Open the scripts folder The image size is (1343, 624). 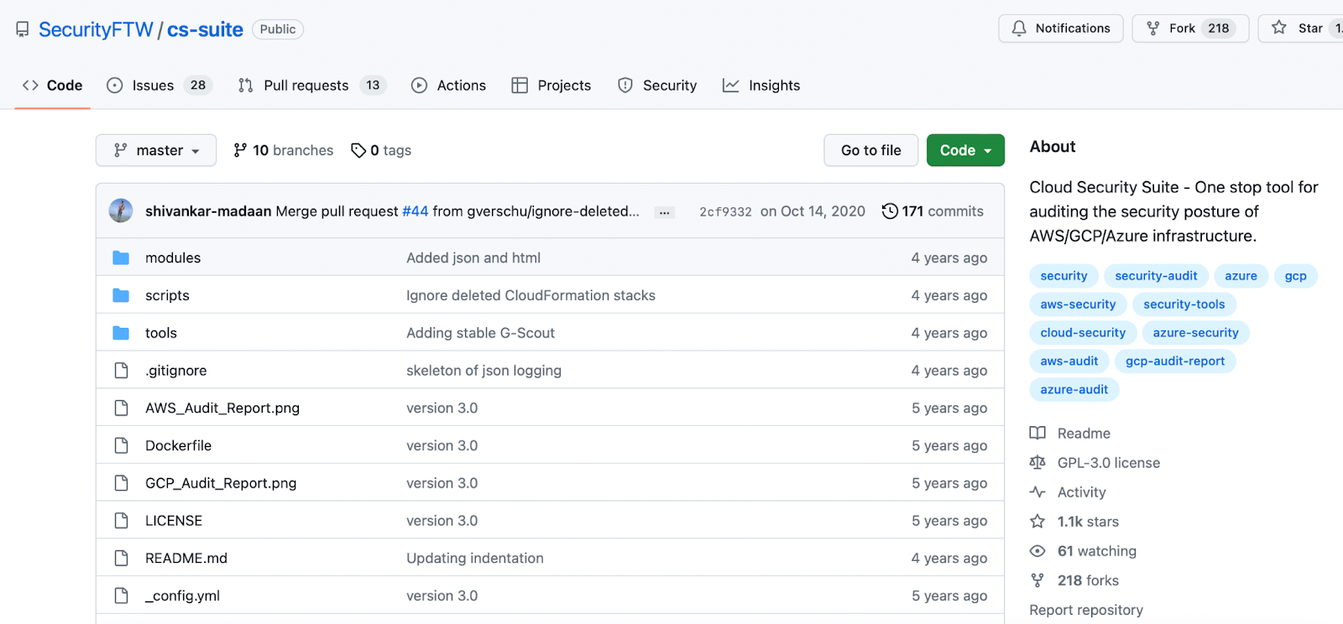167,295
